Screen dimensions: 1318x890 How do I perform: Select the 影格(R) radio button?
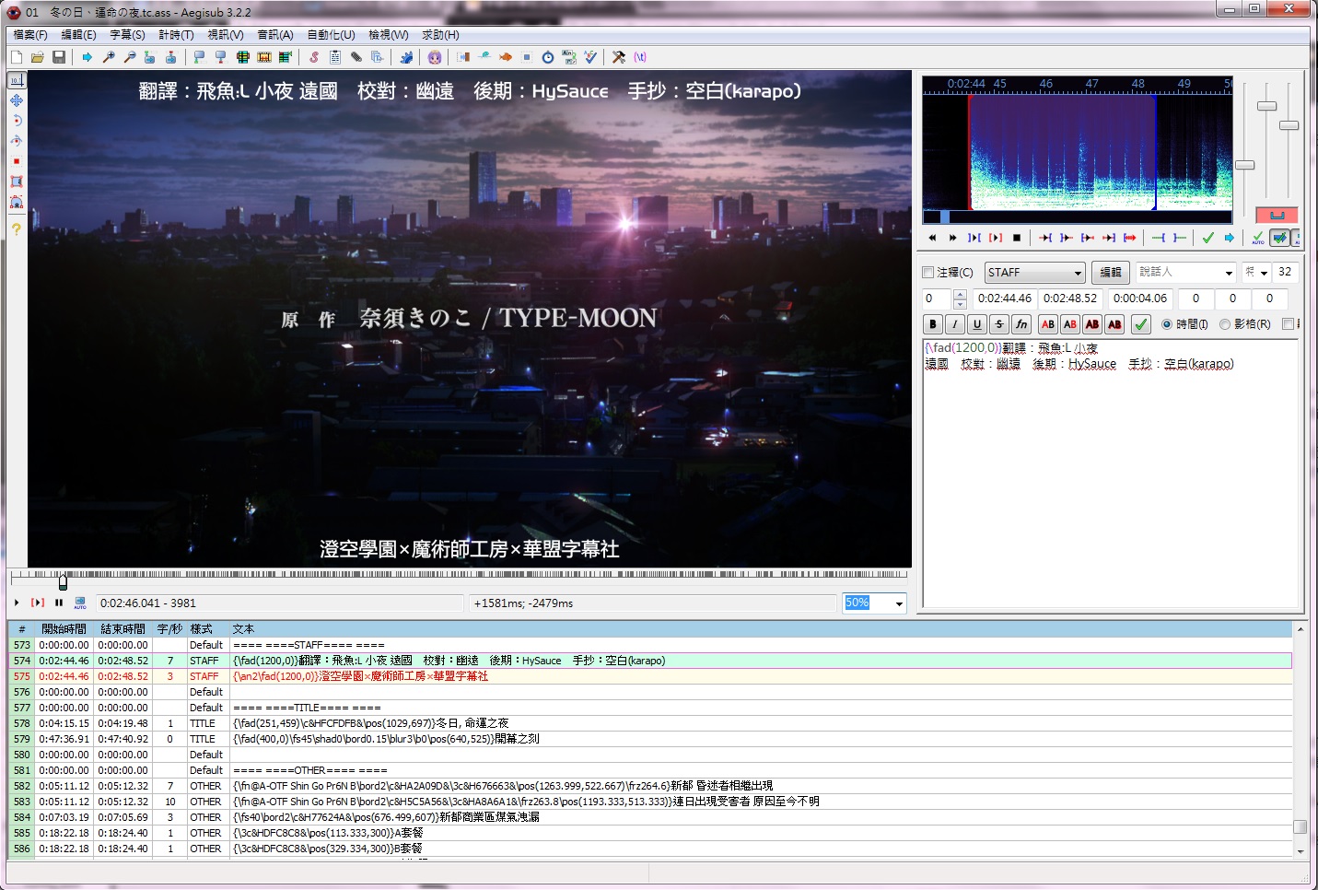pyautogui.click(x=1225, y=324)
